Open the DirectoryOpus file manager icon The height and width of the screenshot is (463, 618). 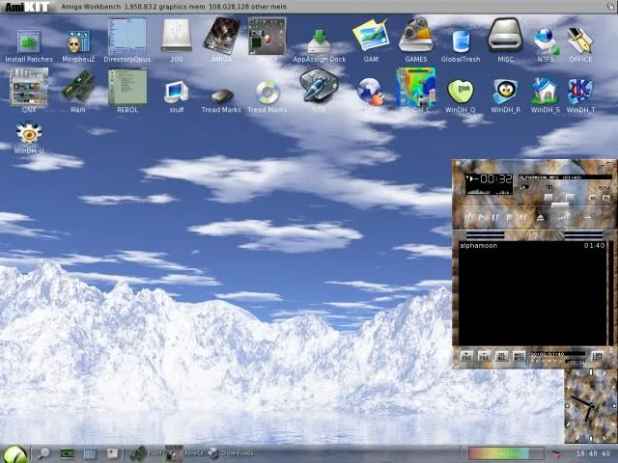pos(126,40)
